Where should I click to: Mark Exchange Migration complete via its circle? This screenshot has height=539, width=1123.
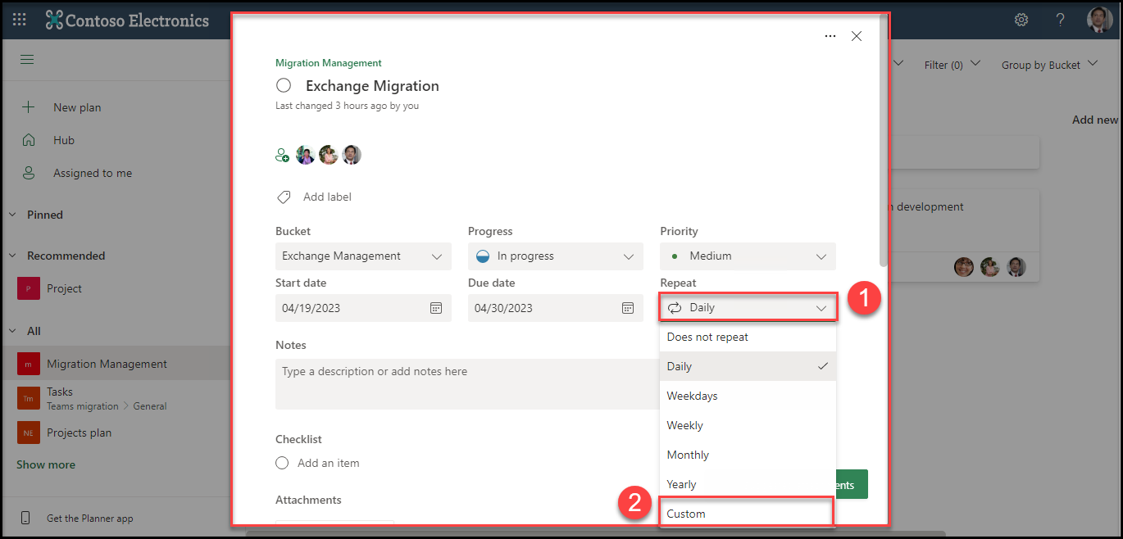283,85
